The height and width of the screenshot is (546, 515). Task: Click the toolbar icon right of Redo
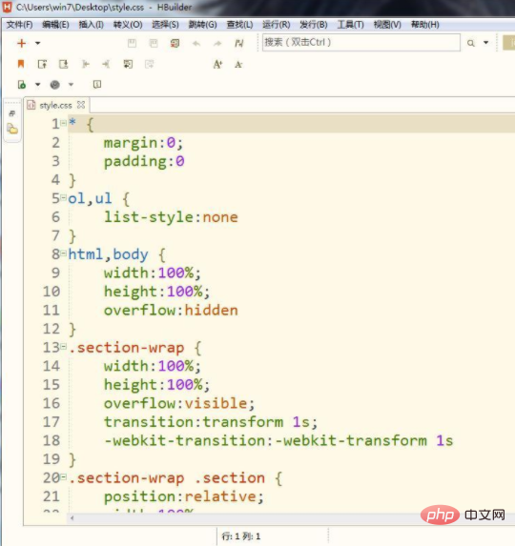coord(238,43)
